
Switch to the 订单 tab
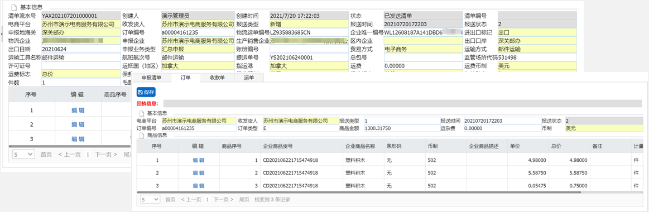pyautogui.click(x=185, y=78)
